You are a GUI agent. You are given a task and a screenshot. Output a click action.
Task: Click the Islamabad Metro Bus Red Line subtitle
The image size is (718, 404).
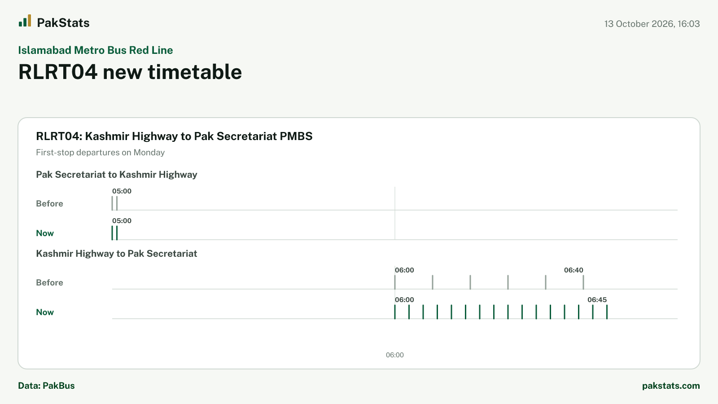(96, 50)
